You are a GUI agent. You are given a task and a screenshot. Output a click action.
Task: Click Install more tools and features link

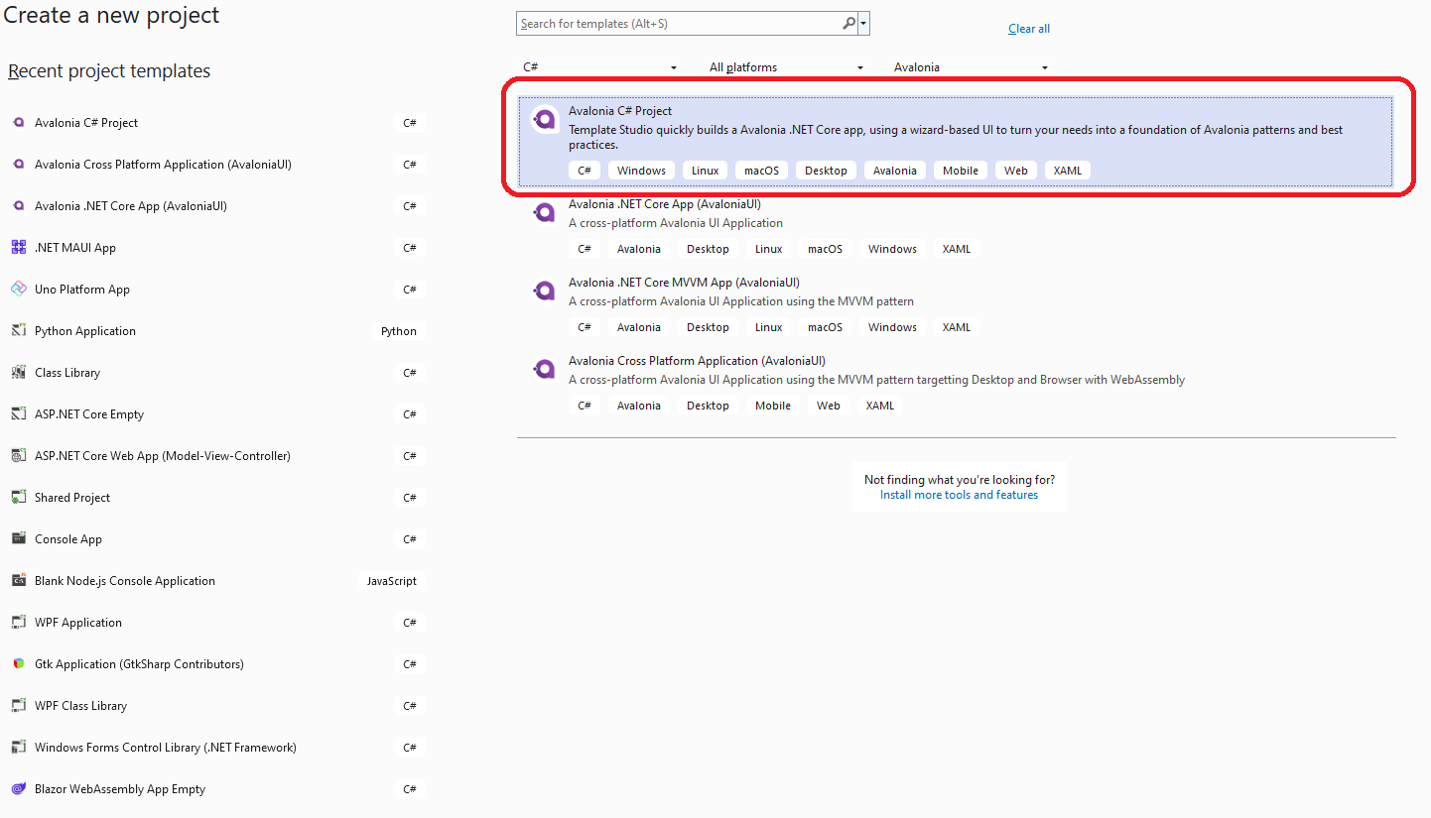coord(959,495)
